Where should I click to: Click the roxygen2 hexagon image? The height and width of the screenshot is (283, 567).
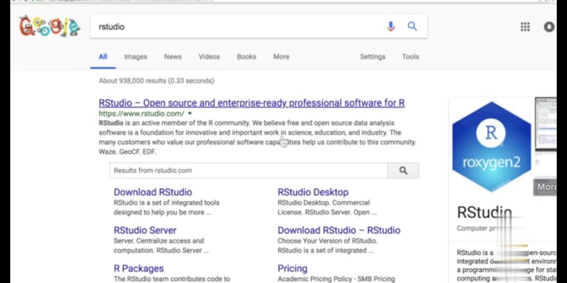(x=492, y=147)
